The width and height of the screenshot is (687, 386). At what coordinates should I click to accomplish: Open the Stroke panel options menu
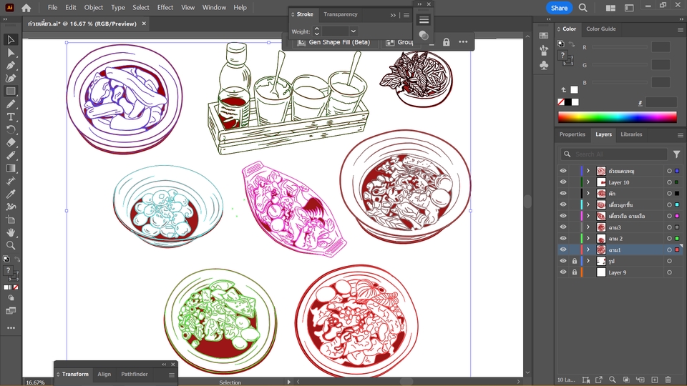[406, 15]
